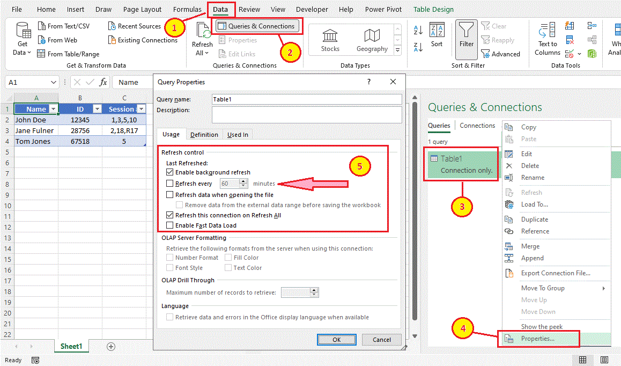Check Enable Fast Data Load
The image size is (621, 366).
pos(169,225)
